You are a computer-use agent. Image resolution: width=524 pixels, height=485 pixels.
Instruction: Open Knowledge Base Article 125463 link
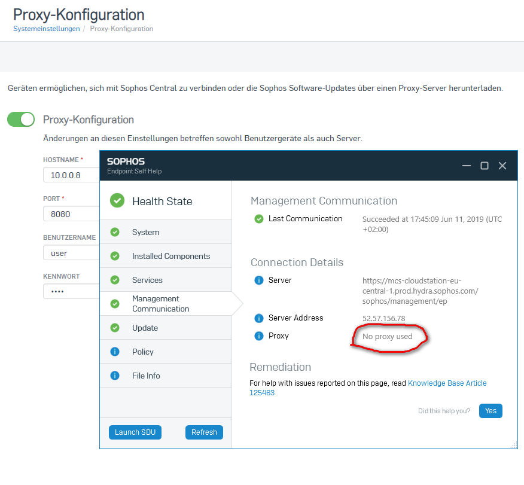click(447, 383)
